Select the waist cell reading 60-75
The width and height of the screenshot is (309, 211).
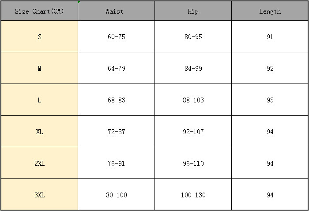(x=116, y=37)
